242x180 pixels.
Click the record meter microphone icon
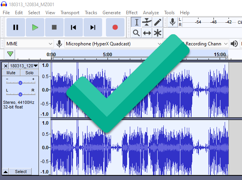172,22
